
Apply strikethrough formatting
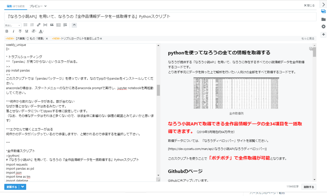[x=20, y=31]
